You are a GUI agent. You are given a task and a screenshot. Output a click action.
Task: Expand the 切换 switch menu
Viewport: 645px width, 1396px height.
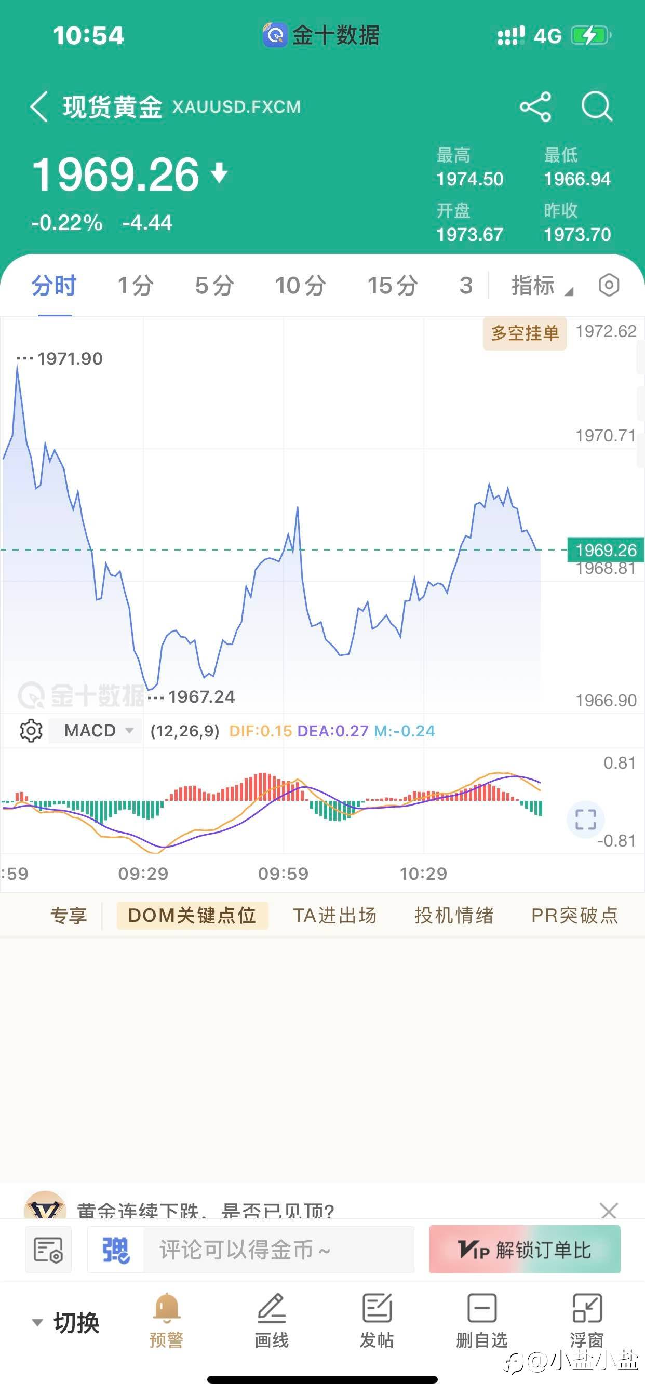66,1322
